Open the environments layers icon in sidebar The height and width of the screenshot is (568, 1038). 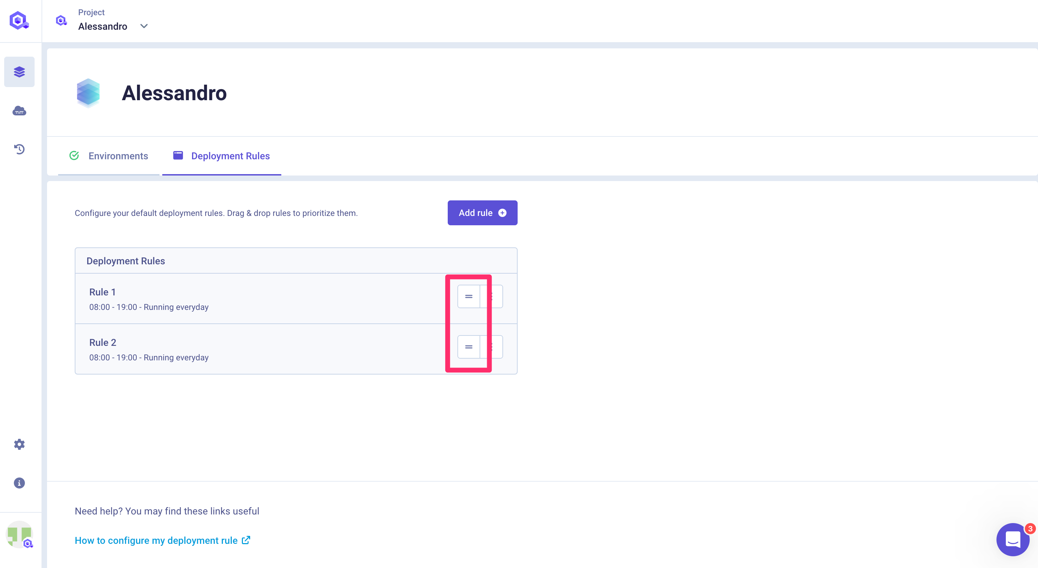pyautogui.click(x=19, y=72)
